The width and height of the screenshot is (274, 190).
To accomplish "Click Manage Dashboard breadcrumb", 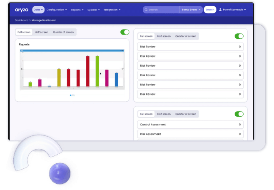I will click(x=43, y=20).
